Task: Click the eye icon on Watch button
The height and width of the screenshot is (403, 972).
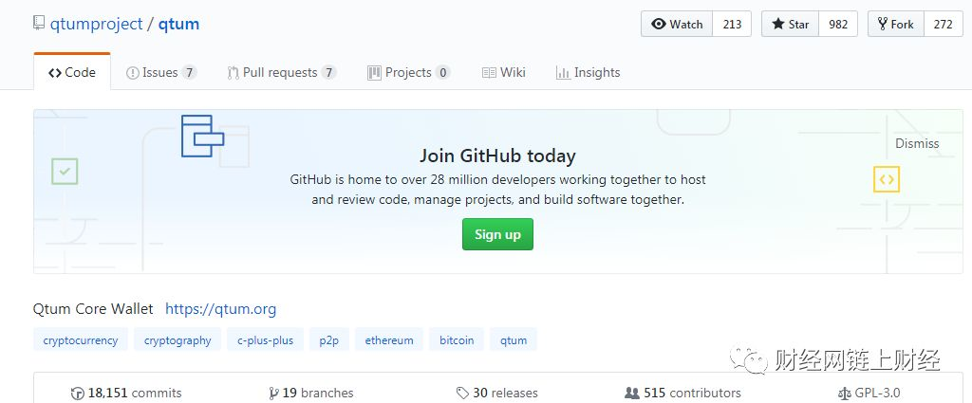Action: coord(659,24)
